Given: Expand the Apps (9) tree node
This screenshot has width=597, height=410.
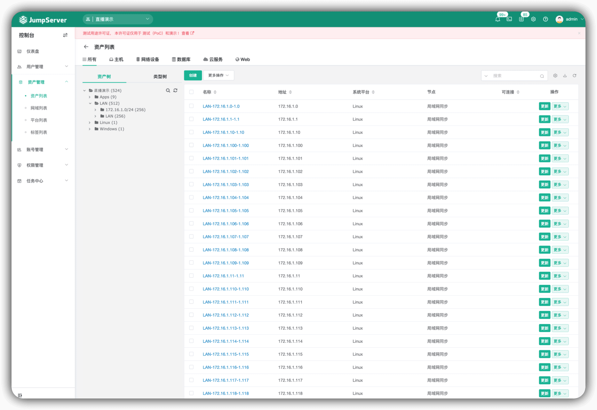Looking at the screenshot, I should coord(90,97).
